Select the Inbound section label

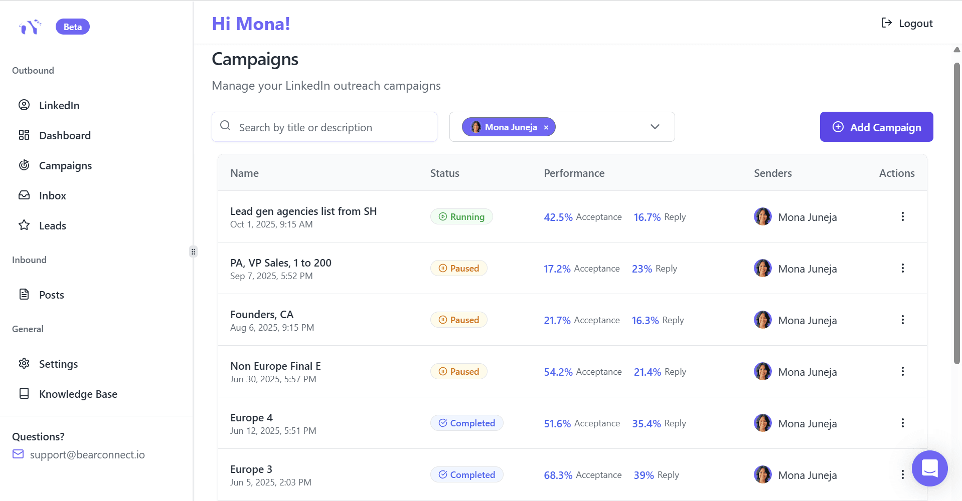coord(29,260)
